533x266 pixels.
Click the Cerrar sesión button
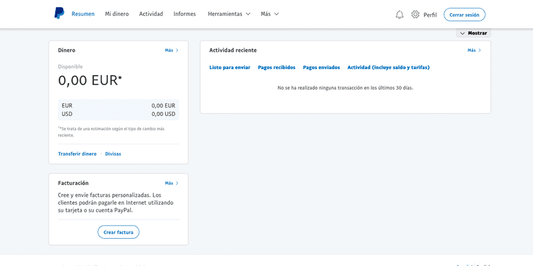(464, 15)
